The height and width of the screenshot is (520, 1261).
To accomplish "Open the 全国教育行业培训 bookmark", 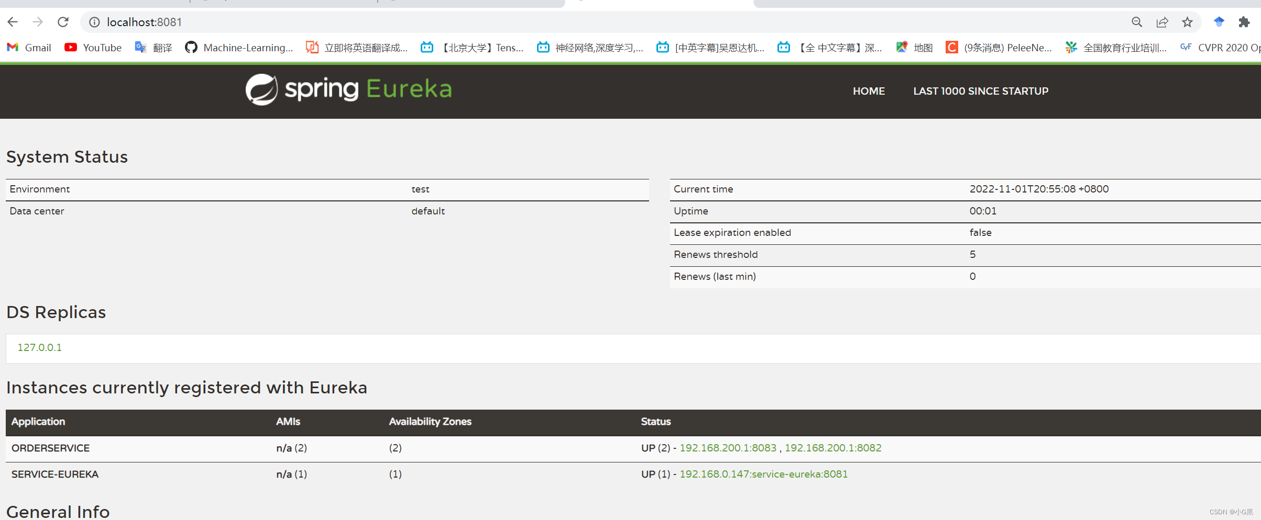I will point(1116,48).
